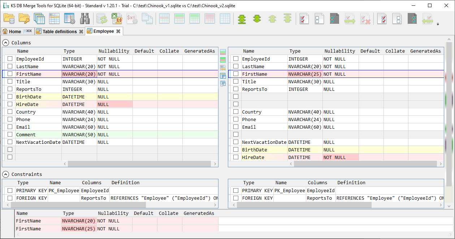Open the toolbar overflow dropdown
This screenshot has width=455, height=239.
point(438,25)
